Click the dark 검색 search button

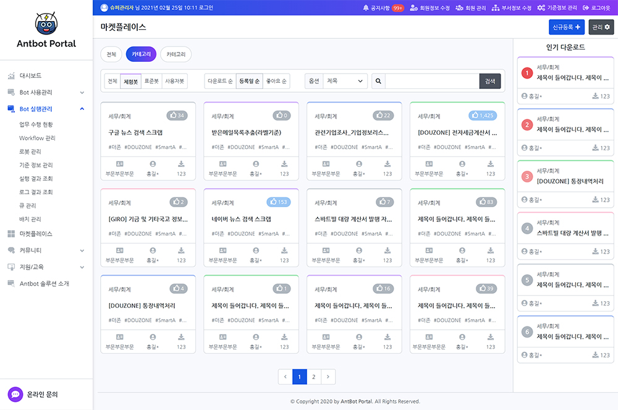(489, 81)
